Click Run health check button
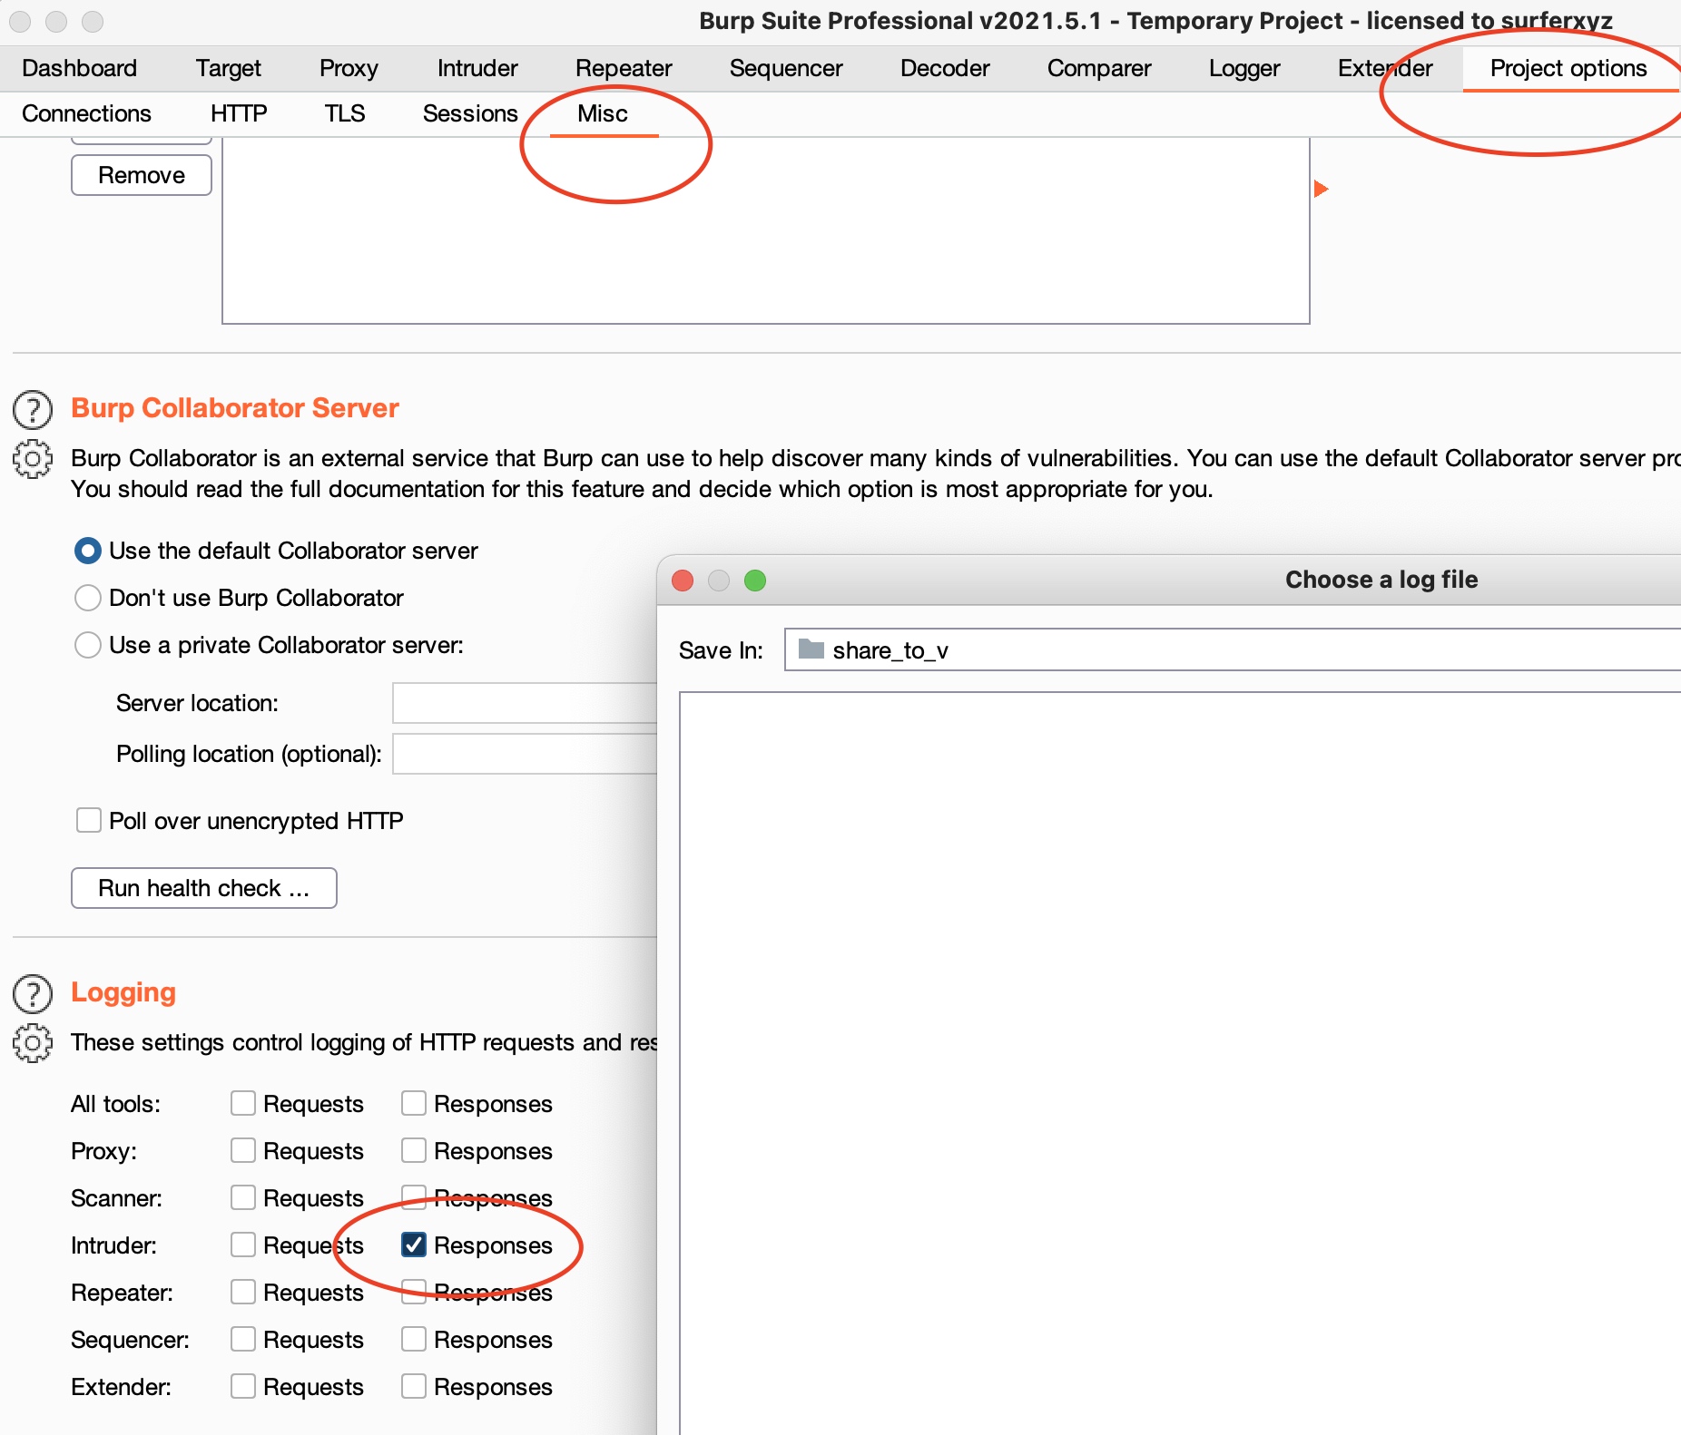The height and width of the screenshot is (1435, 1681). pyautogui.click(x=204, y=887)
